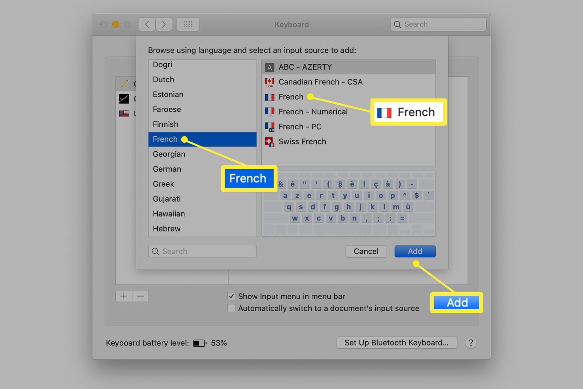Select Greek in language list

pyautogui.click(x=202, y=184)
